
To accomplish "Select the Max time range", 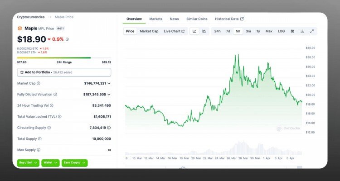I will coord(269,31).
